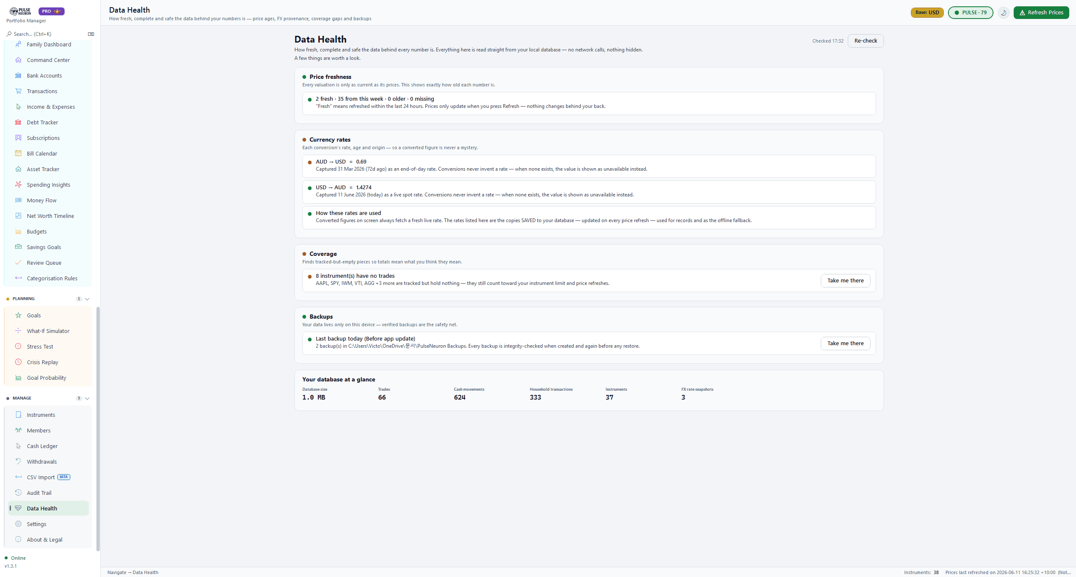Viewport: 1076px width, 577px height.
Task: Click the Crisis Replay clock icon
Action: click(18, 362)
